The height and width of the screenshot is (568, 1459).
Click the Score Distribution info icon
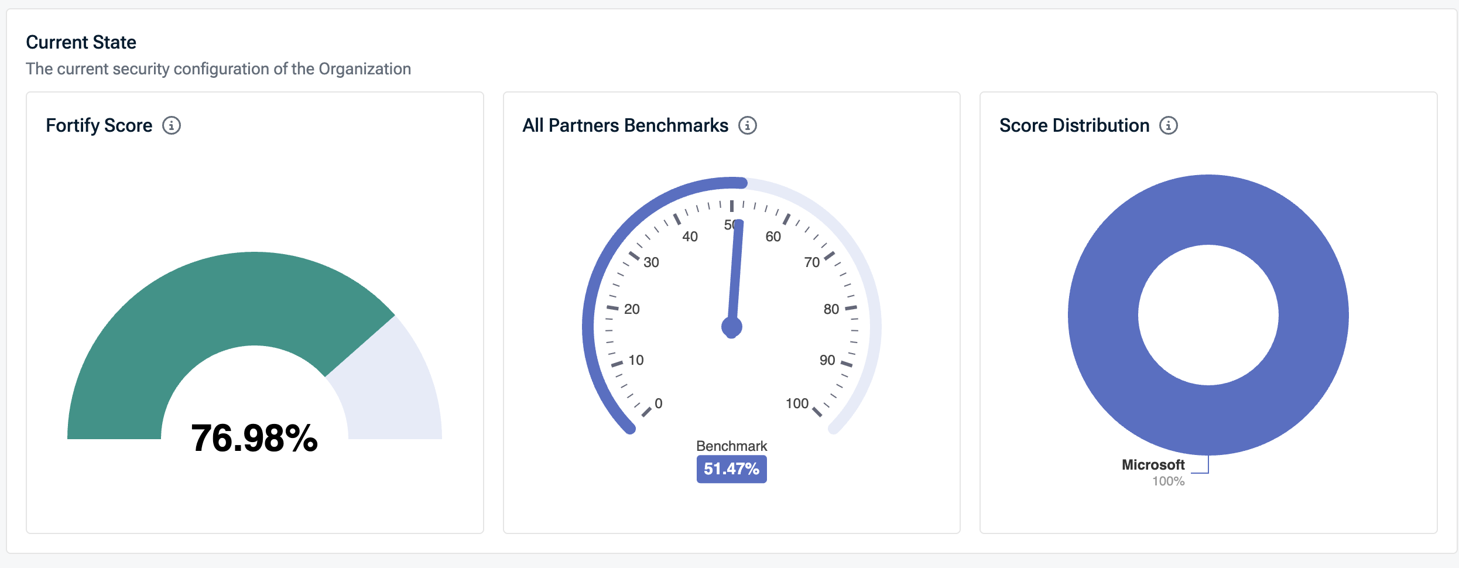1169,125
